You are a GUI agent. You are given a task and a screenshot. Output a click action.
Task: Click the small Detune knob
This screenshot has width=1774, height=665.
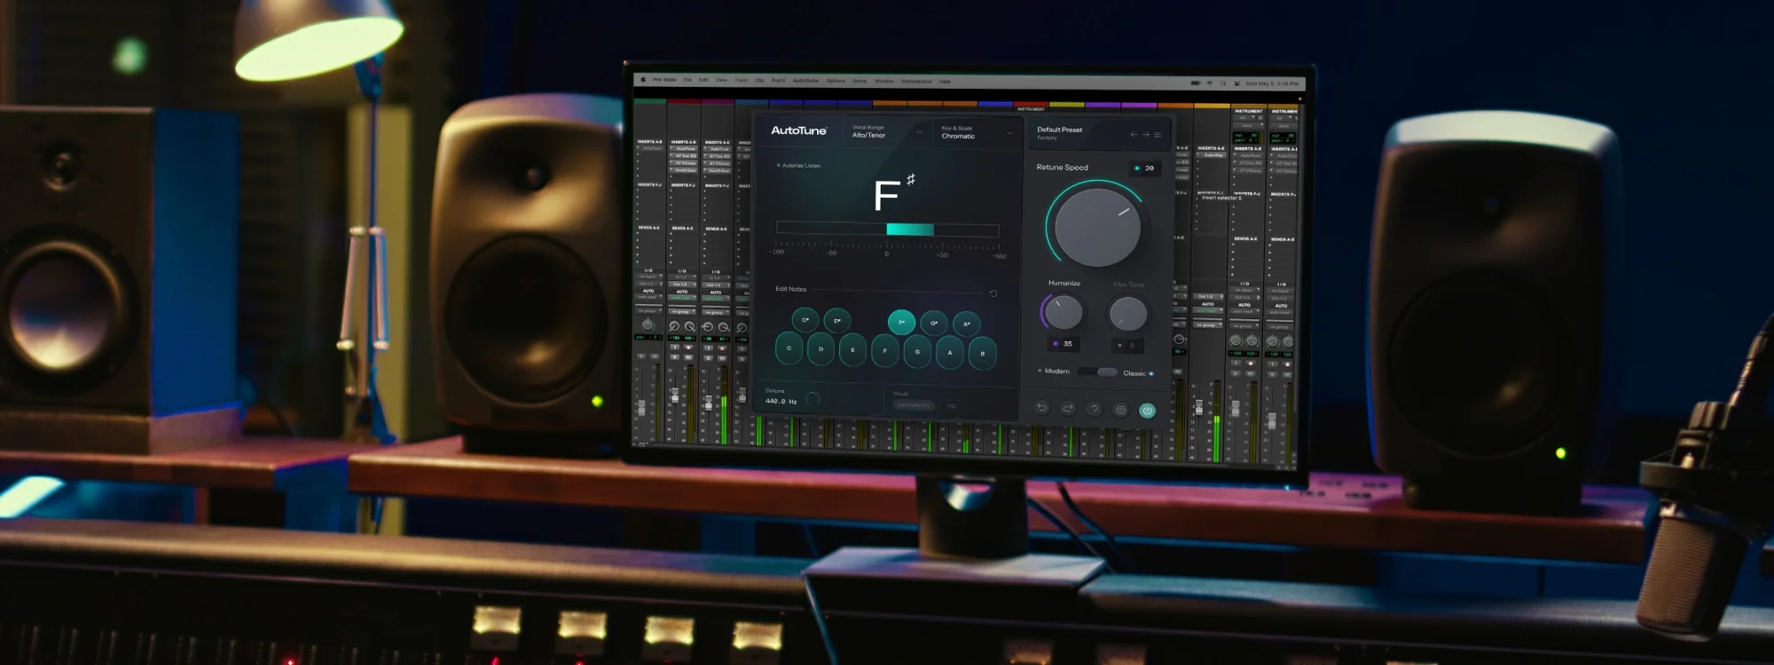point(813,399)
